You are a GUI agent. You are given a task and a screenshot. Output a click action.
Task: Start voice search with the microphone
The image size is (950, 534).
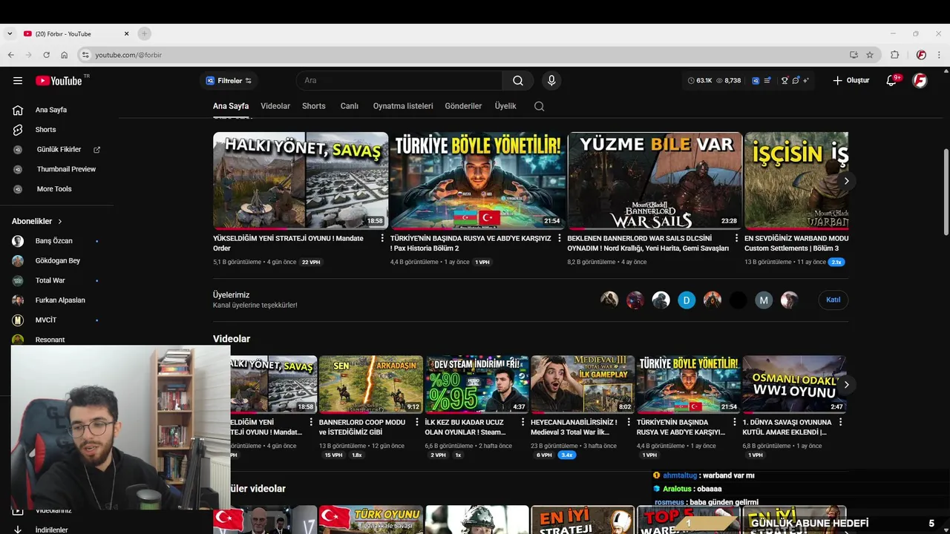pos(551,80)
